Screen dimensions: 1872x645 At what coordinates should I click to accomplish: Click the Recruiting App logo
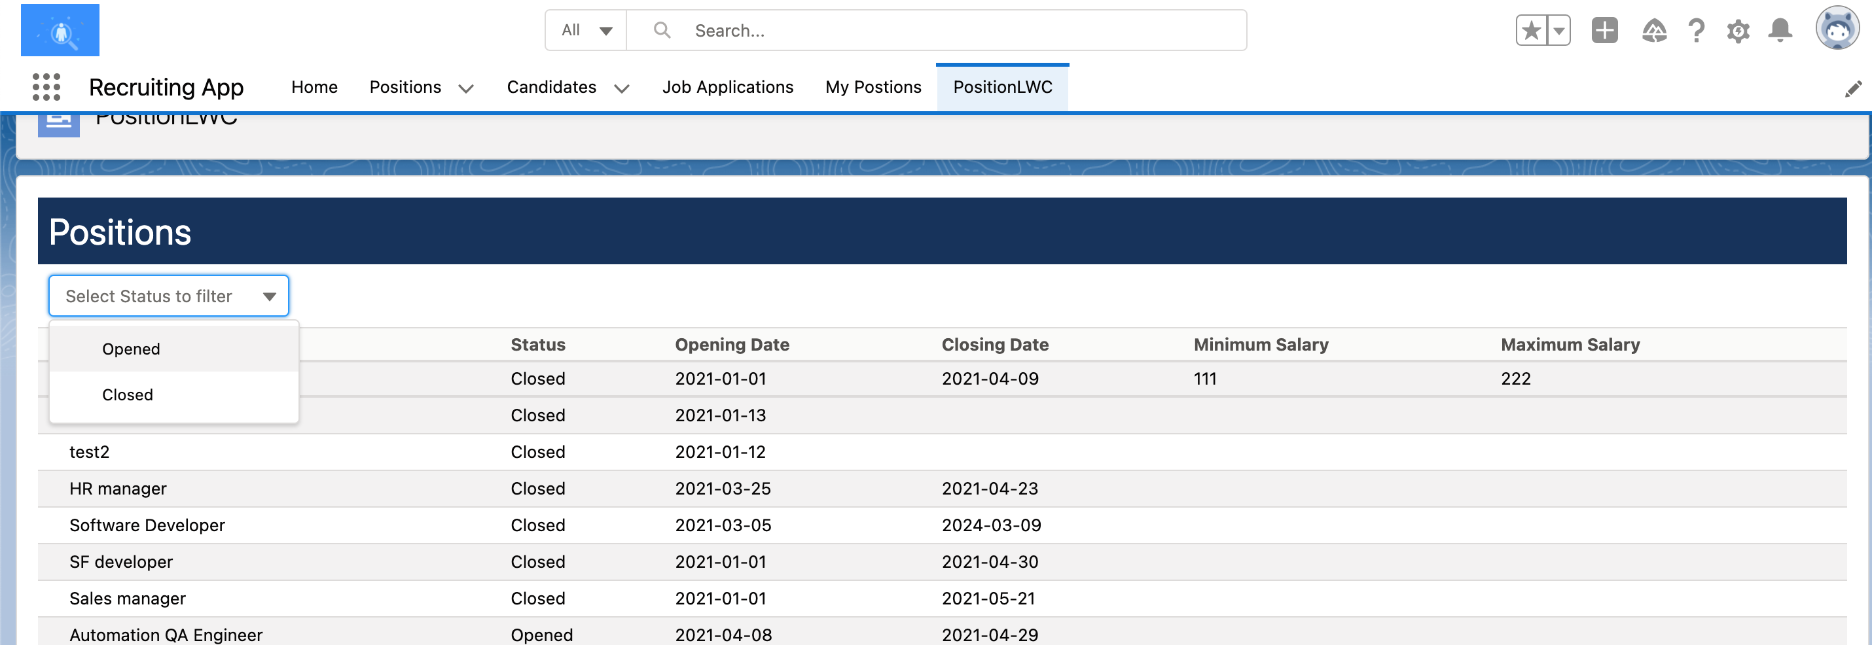60,31
